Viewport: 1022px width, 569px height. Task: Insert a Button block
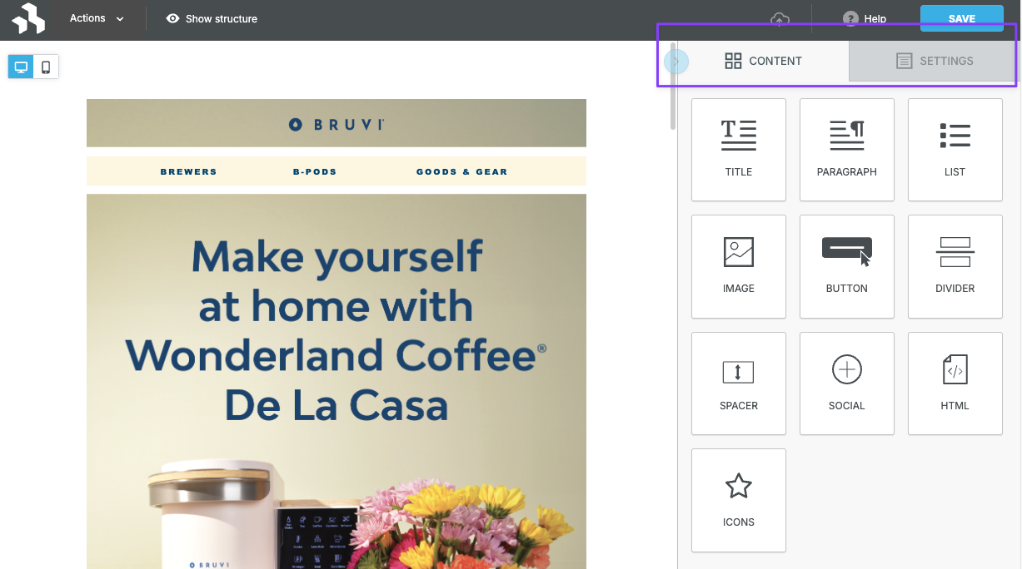846,266
